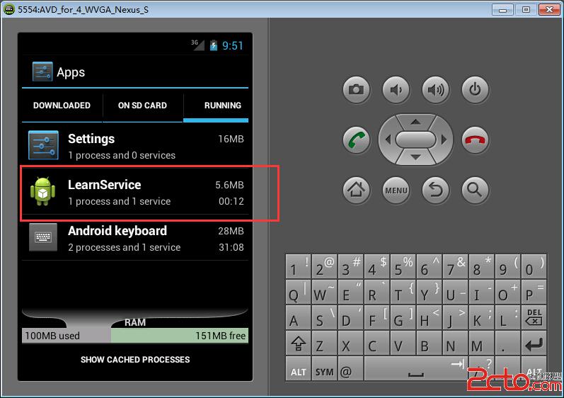Click the 9:51 clock in the status bar
The width and height of the screenshot is (564, 398).
(x=232, y=46)
